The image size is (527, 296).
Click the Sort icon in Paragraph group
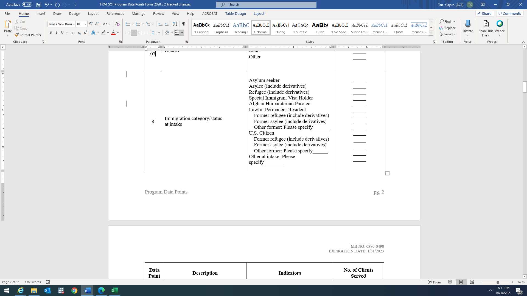point(175,24)
